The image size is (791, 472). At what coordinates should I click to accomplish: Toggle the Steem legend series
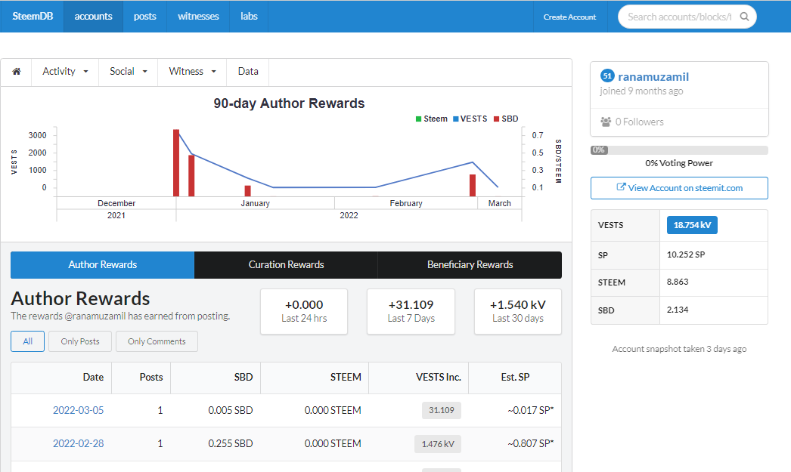click(x=431, y=119)
